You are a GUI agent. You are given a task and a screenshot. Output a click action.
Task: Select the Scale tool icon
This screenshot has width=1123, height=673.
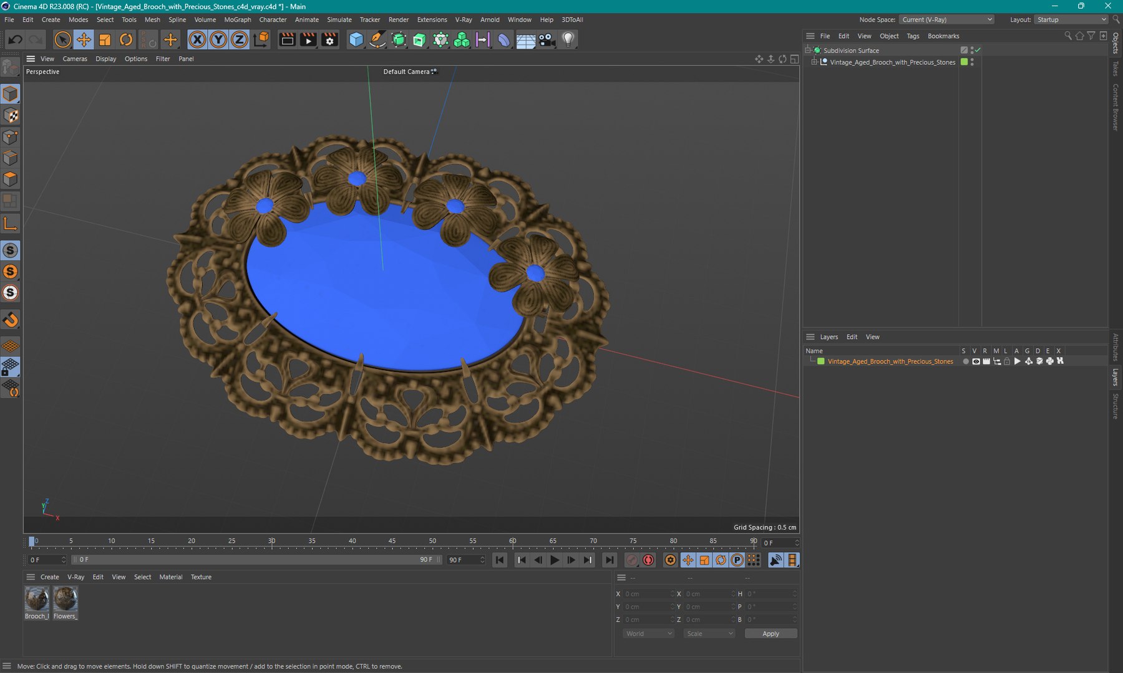tap(105, 40)
